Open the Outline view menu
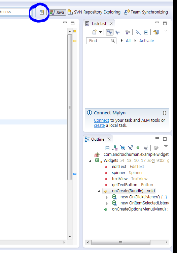 point(166,146)
